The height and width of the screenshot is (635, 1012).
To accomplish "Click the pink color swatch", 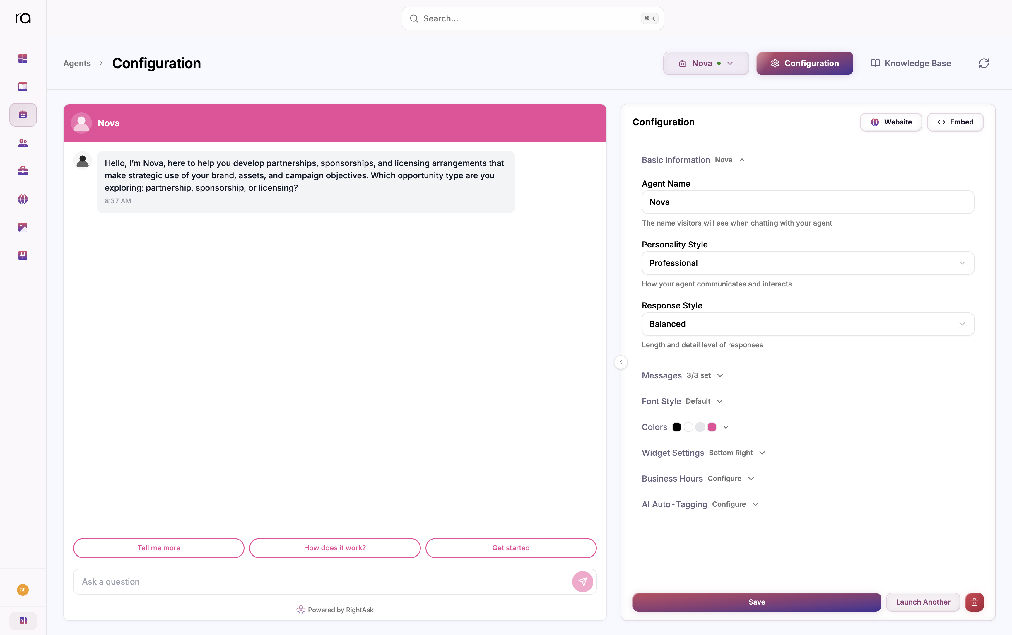I will point(712,427).
